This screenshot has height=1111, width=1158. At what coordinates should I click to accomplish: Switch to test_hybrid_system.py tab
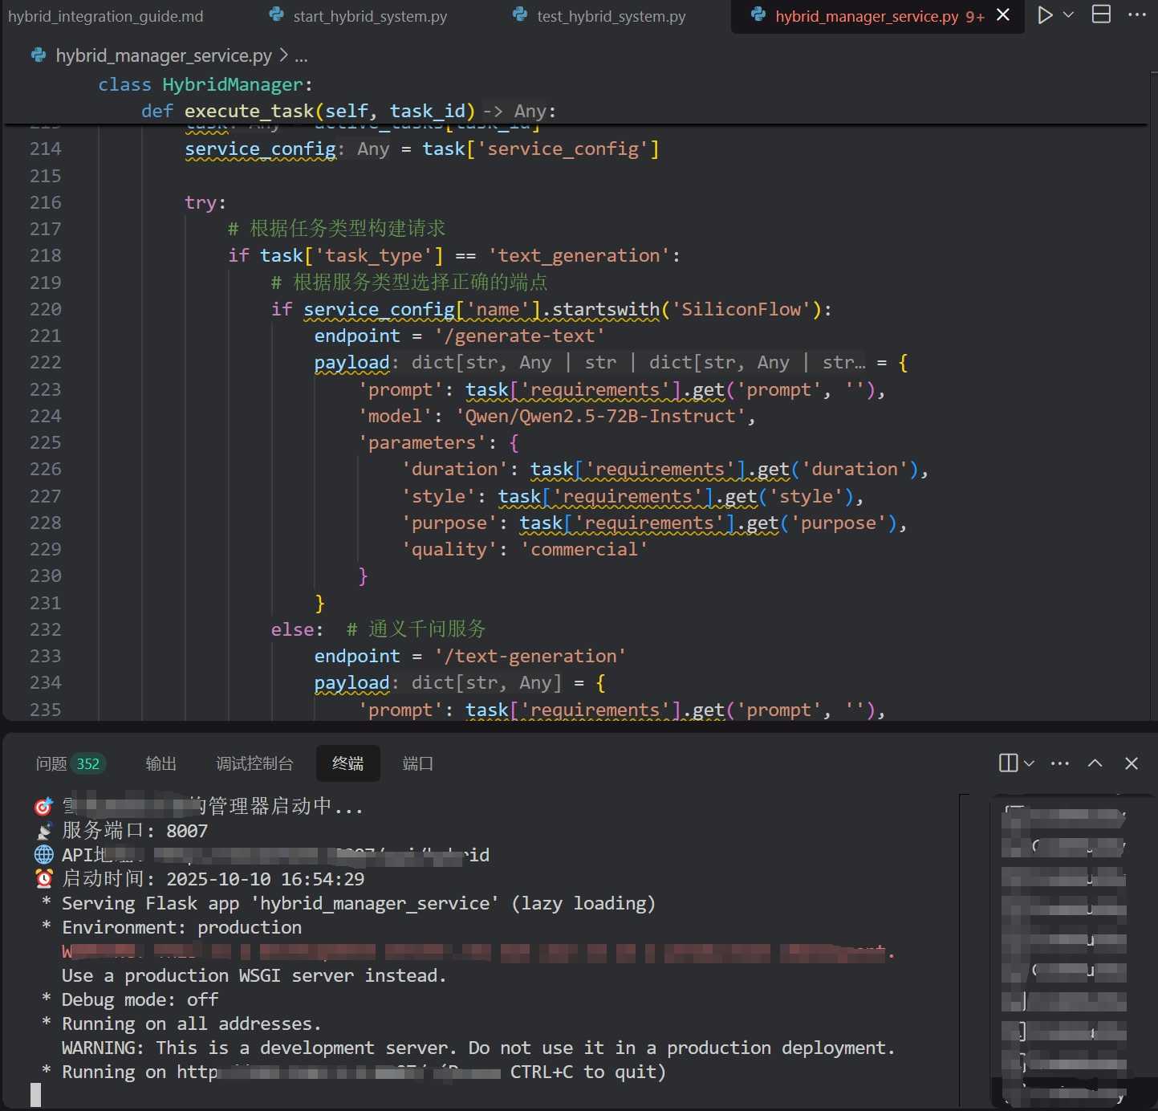click(x=611, y=16)
